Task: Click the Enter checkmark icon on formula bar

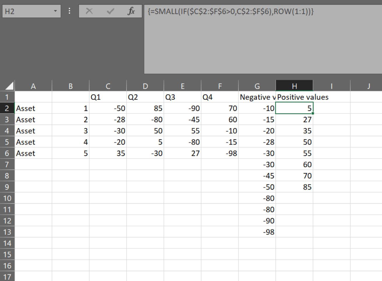Action: click(110, 11)
